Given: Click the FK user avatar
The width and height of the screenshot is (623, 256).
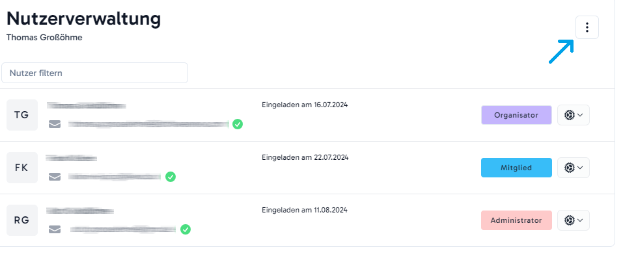Looking at the screenshot, I should coord(22,168).
